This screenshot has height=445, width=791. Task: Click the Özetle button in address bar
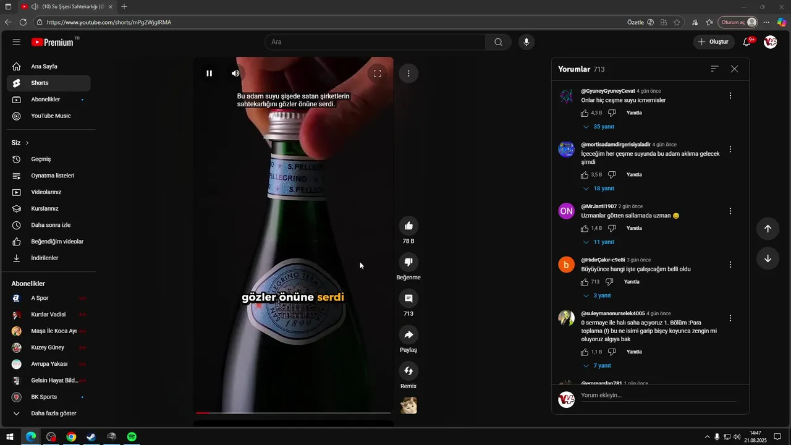(x=641, y=22)
